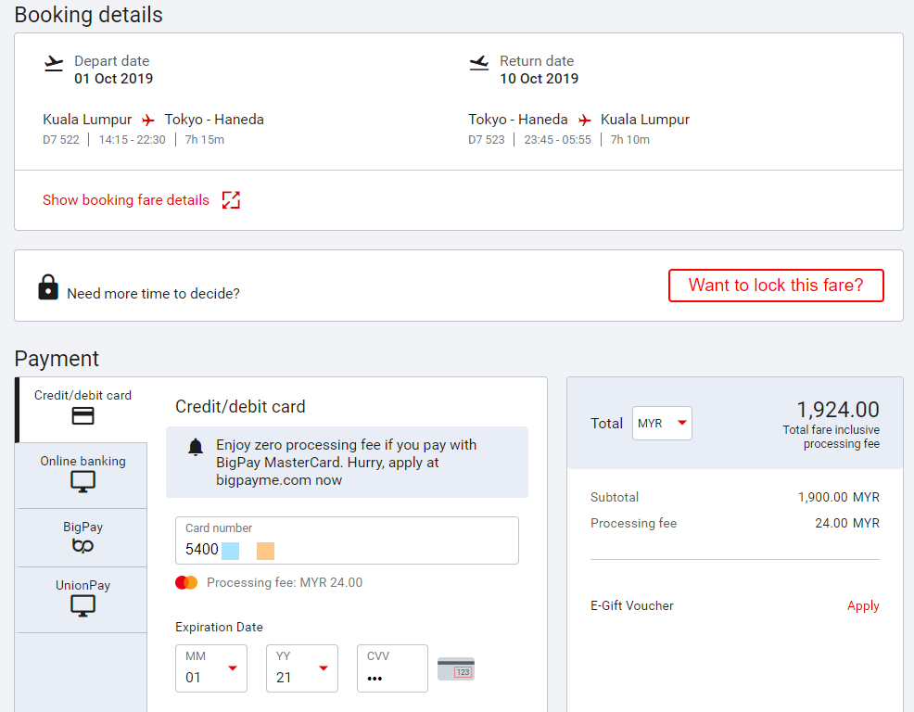Switch to the BigPay payment tab
This screenshot has height=712, width=914.
click(83, 538)
